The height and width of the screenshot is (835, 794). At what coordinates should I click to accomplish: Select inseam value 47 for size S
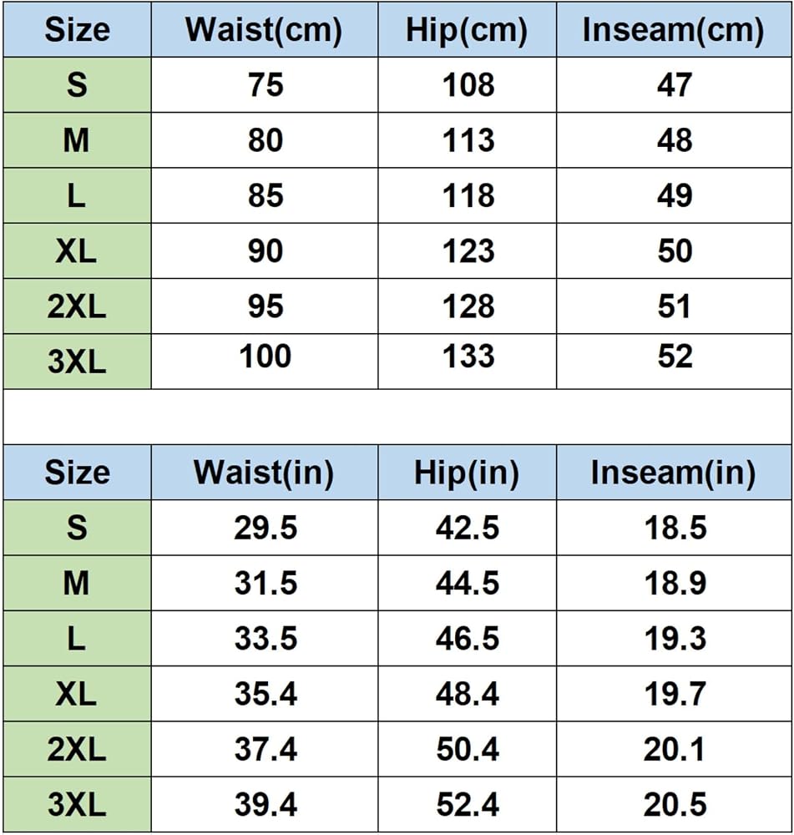(674, 84)
